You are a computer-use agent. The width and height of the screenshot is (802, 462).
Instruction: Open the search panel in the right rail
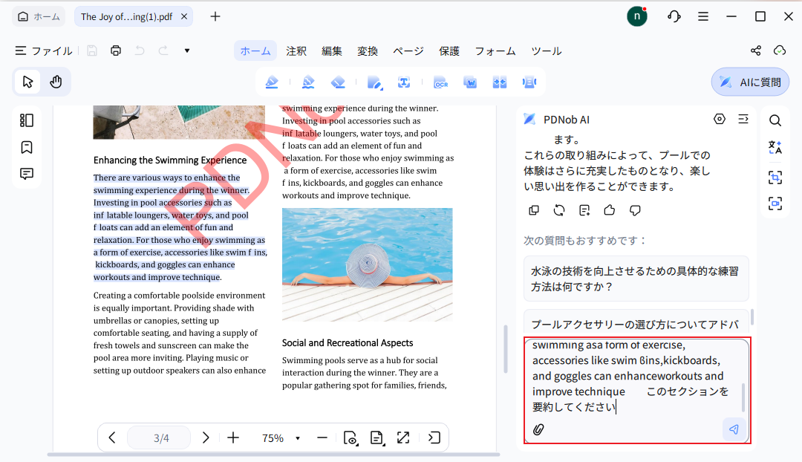tap(775, 120)
